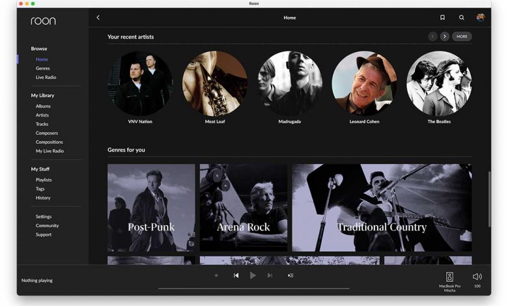Open search with the magnifier icon
508x306 pixels.
[461, 18]
